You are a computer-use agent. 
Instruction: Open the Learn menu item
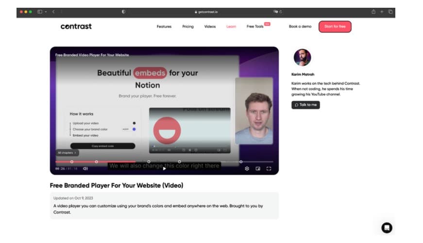pyautogui.click(x=231, y=27)
